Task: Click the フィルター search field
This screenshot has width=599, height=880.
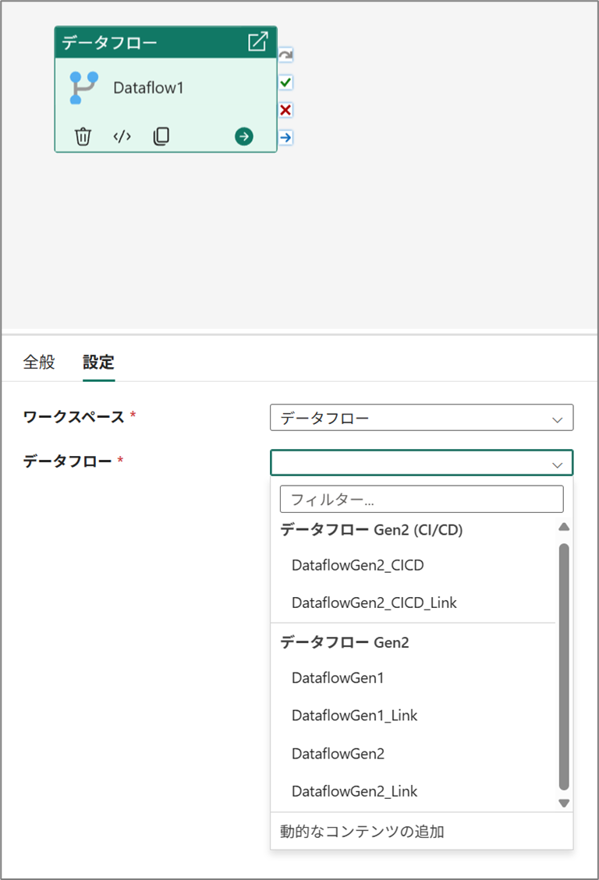Action: tap(422, 499)
